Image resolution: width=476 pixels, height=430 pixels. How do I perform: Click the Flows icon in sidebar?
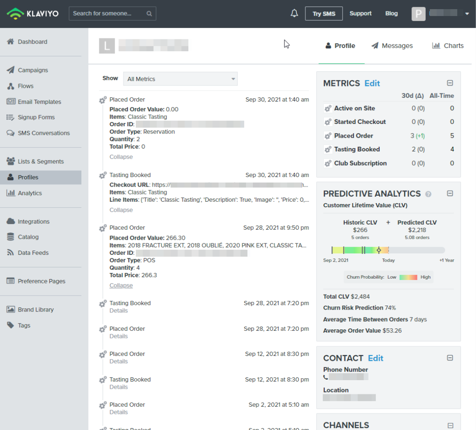point(11,86)
